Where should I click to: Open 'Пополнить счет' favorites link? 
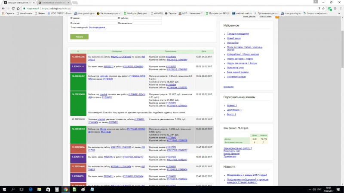(235, 68)
